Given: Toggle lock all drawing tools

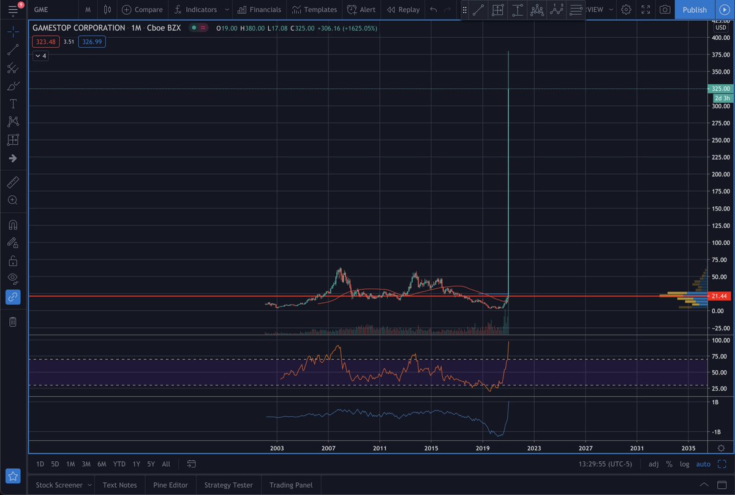Looking at the screenshot, I should tap(12, 261).
